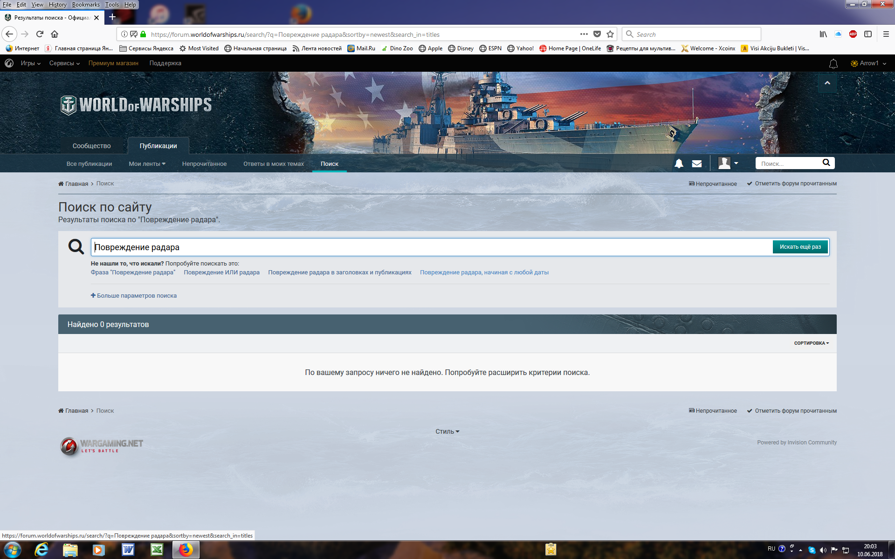Bookmark this page with the star icon

[610, 34]
